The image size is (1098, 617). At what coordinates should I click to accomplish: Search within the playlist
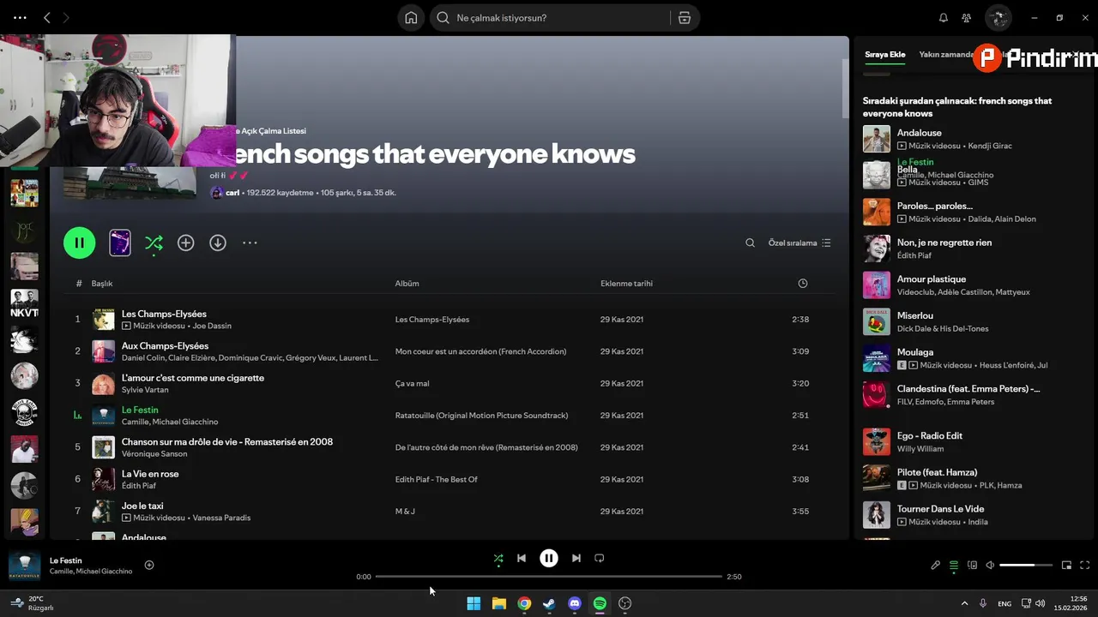coord(750,243)
